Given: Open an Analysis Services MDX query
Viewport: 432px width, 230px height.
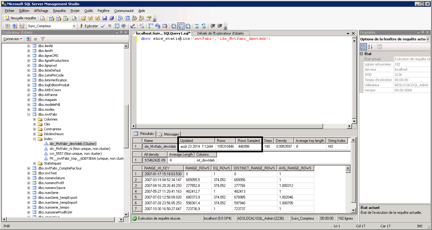Looking at the screenshot, I should tap(52, 18).
